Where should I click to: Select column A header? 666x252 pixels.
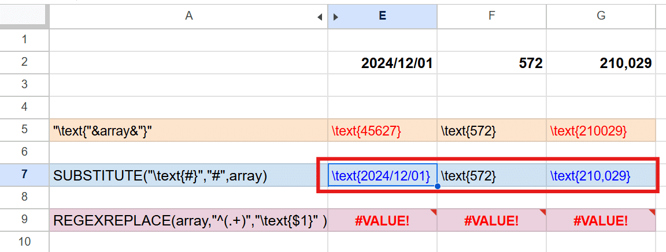click(188, 17)
